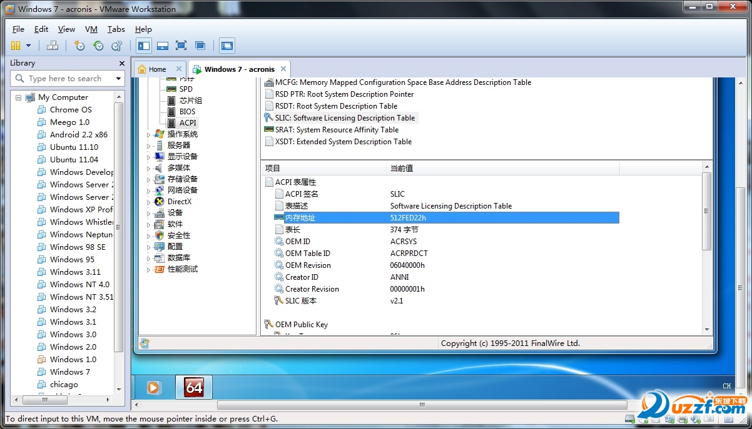Open the VM menu
Image resolution: width=752 pixels, height=429 pixels.
pyautogui.click(x=91, y=29)
